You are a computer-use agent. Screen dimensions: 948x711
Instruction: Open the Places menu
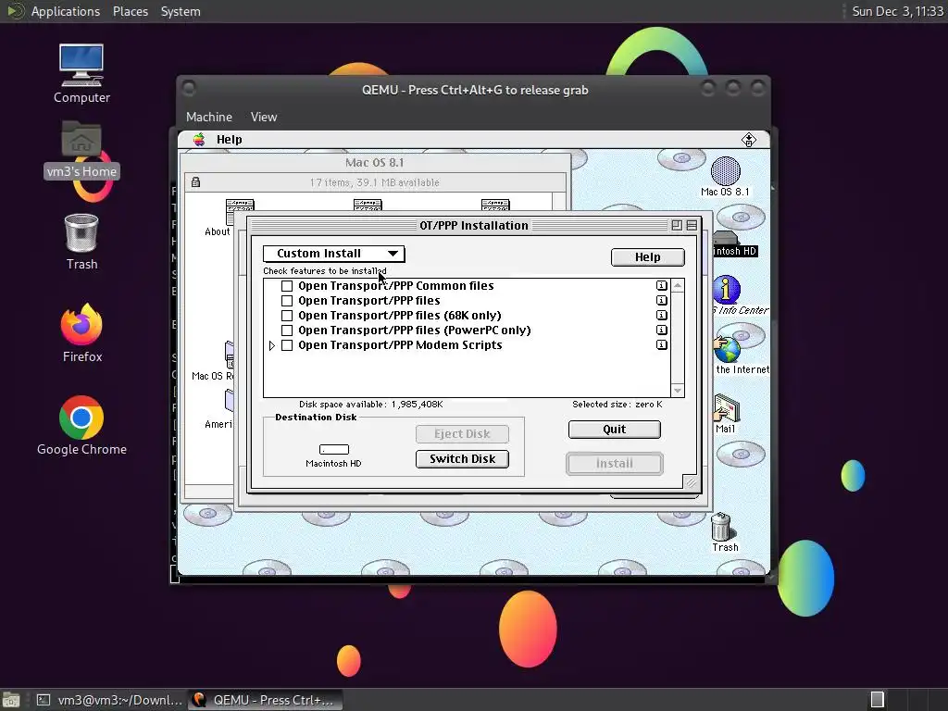tap(130, 11)
